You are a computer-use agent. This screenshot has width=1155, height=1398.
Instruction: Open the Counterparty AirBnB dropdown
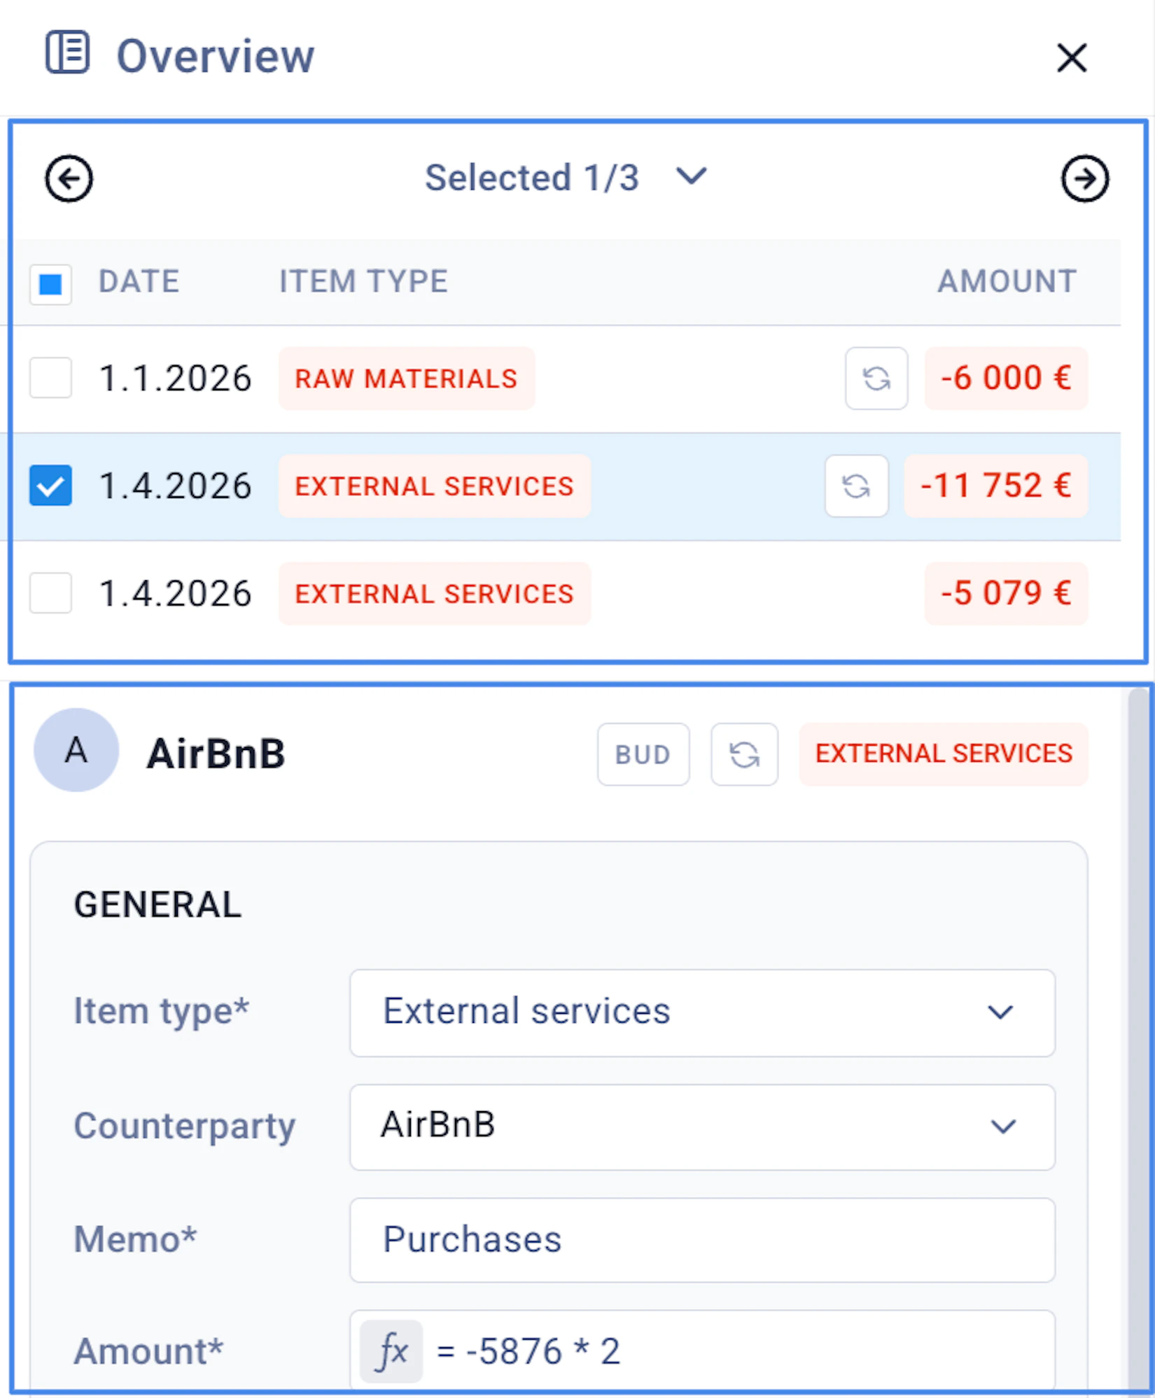[x=701, y=1127]
